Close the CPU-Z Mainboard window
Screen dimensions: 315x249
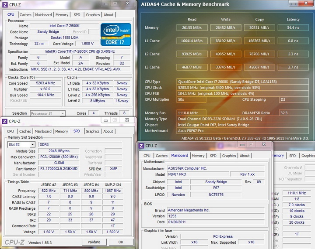tap(263, 144)
